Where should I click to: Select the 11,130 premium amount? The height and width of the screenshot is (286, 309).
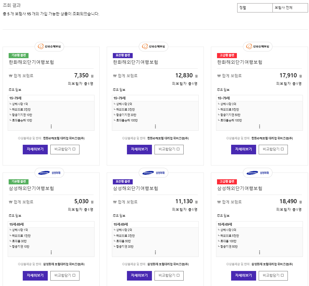click(184, 201)
